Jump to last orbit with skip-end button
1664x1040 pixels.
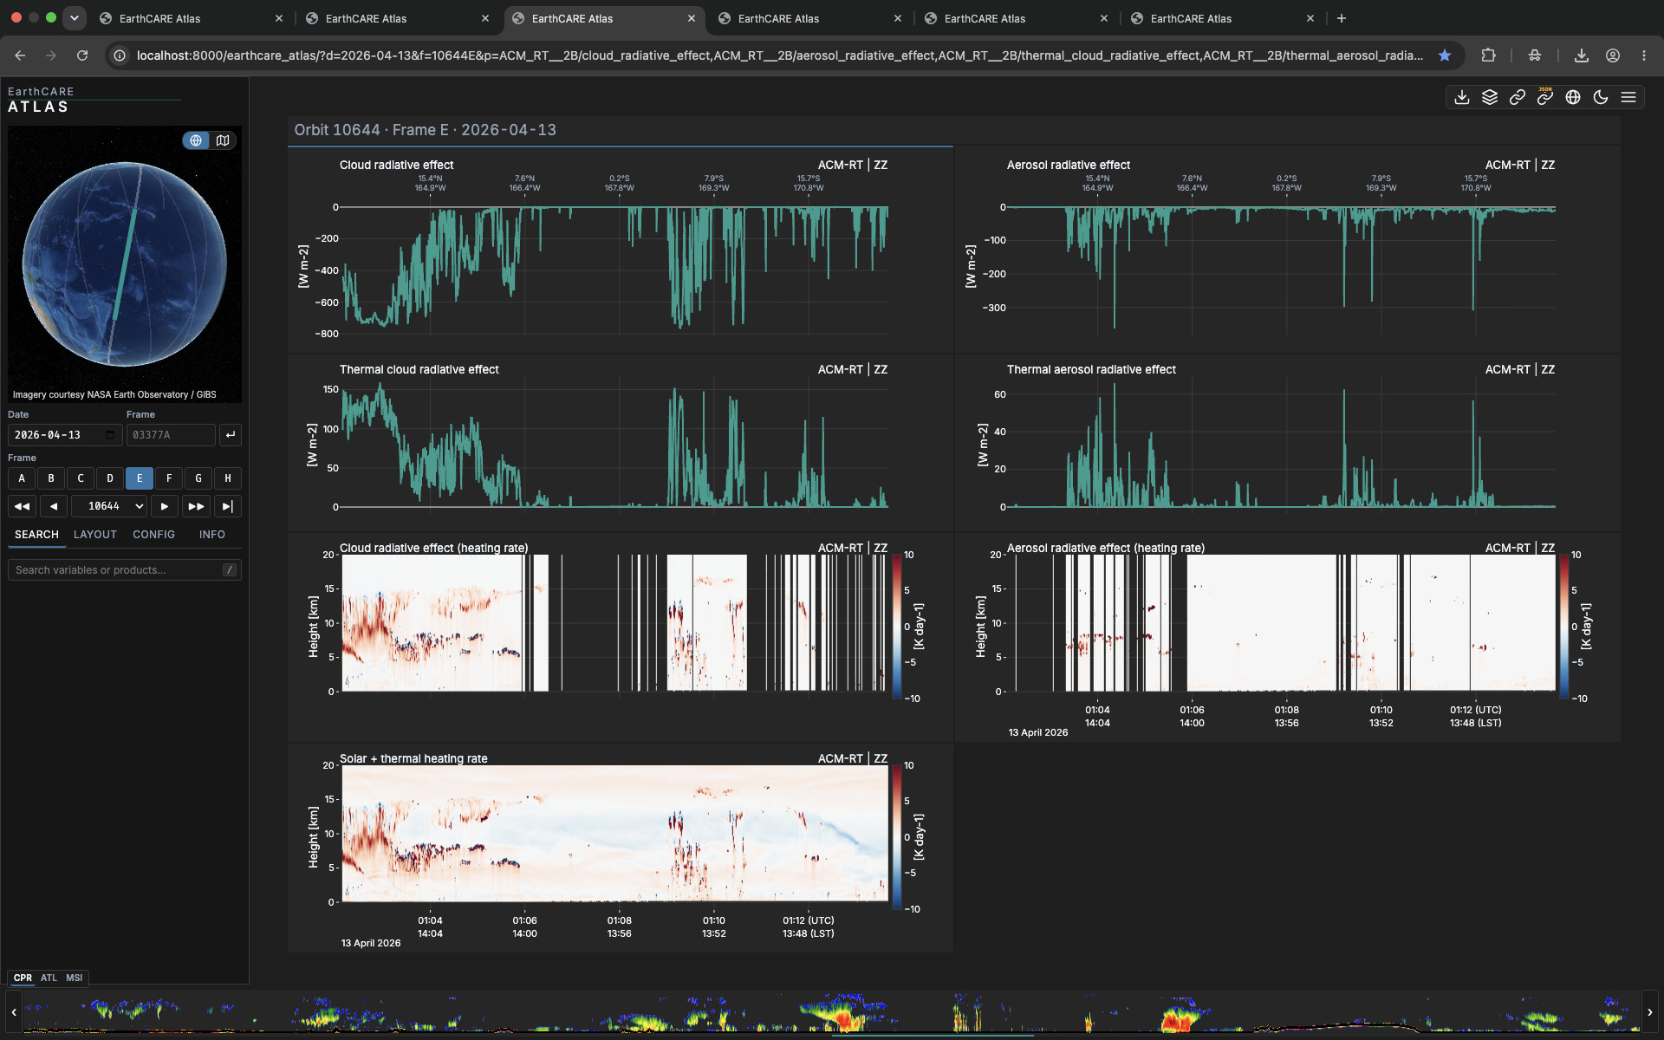tap(228, 506)
